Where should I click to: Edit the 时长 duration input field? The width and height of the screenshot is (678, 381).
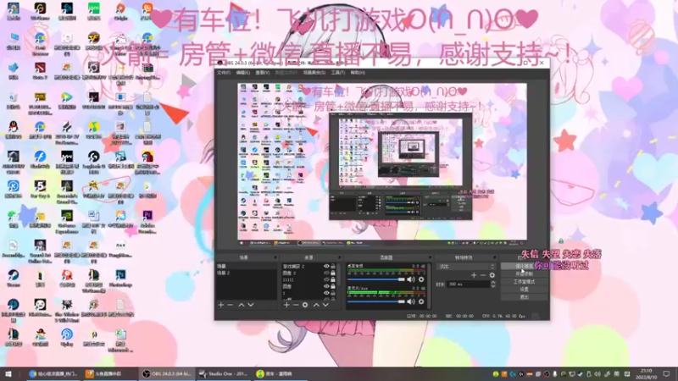(x=469, y=284)
